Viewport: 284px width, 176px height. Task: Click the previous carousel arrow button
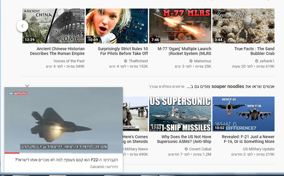pos(23,26)
